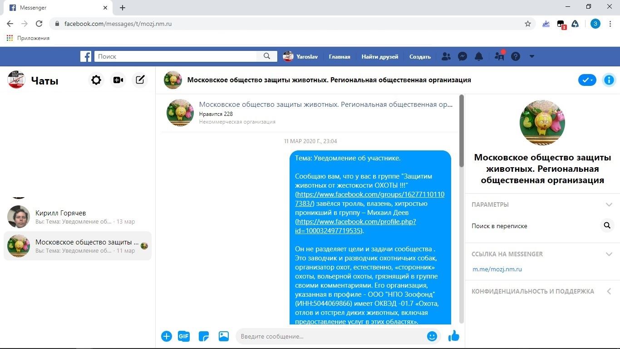The image size is (620, 349).
Task: Bookmark this page with the star
Action: tap(528, 24)
